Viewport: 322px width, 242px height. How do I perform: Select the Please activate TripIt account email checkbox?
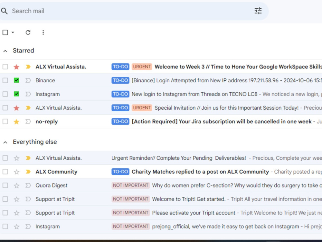pyautogui.click(x=5, y=213)
